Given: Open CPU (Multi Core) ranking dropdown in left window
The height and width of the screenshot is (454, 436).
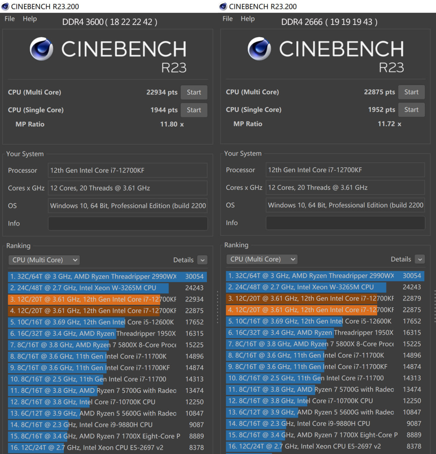Looking at the screenshot, I should coord(44,260).
